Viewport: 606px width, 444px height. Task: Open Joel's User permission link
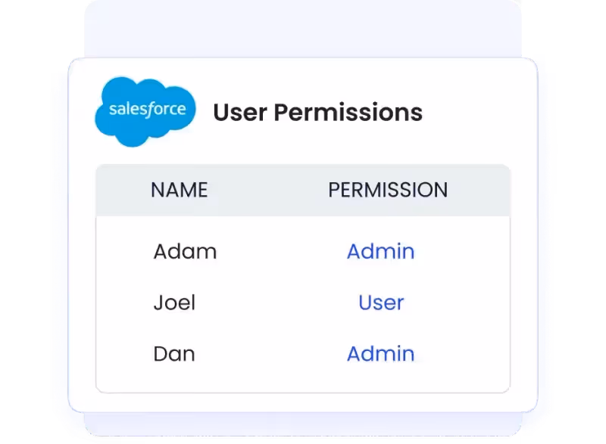pos(381,303)
